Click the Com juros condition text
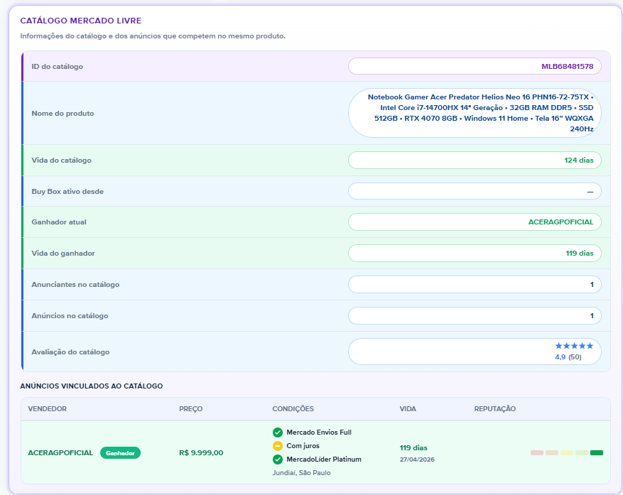Viewport: 623px width, 495px height. coord(303,446)
